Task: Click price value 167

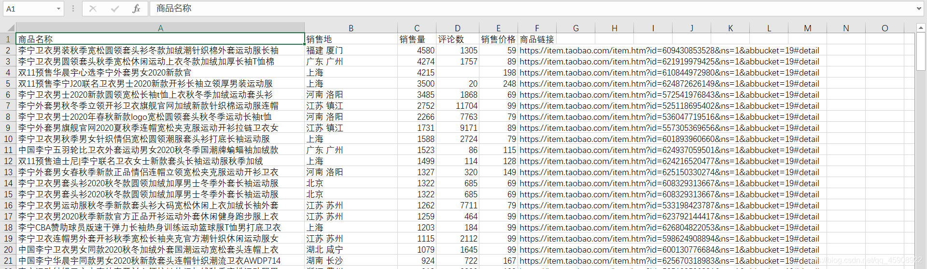Action: (498, 260)
